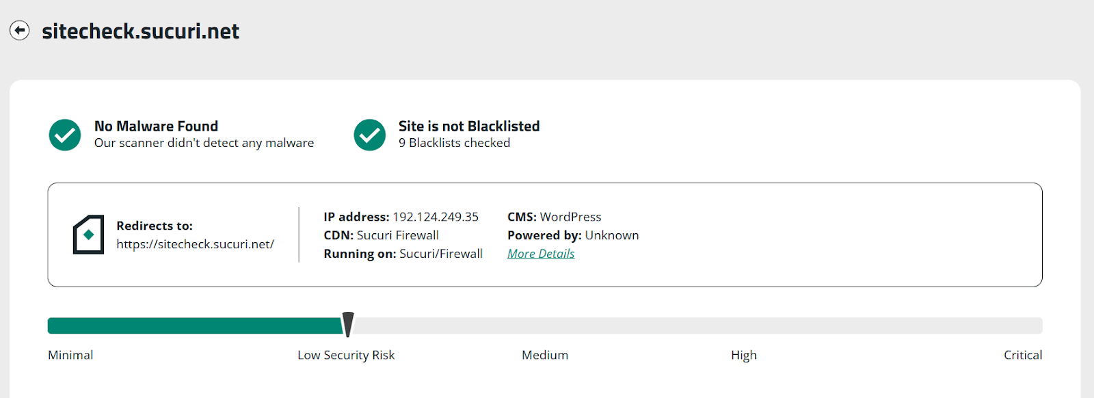Select the Critical risk label
The height and width of the screenshot is (398, 1094).
click(x=1022, y=355)
